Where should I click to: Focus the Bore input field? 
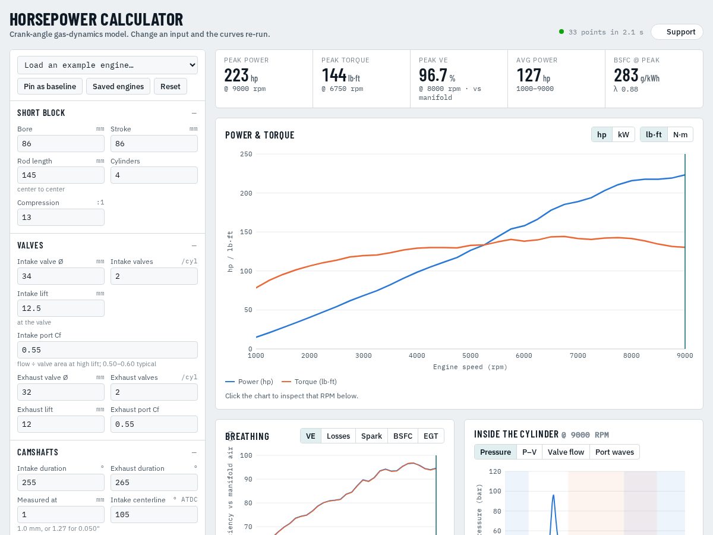click(x=61, y=143)
